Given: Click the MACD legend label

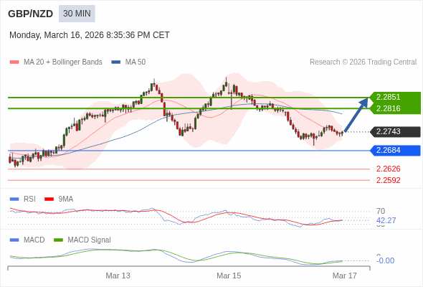Looking at the screenshot, I should tap(34, 240).
